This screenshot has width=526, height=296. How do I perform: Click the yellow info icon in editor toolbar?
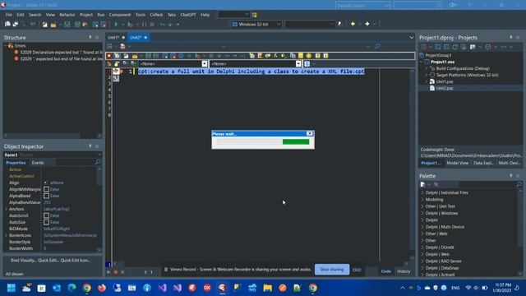(325, 56)
